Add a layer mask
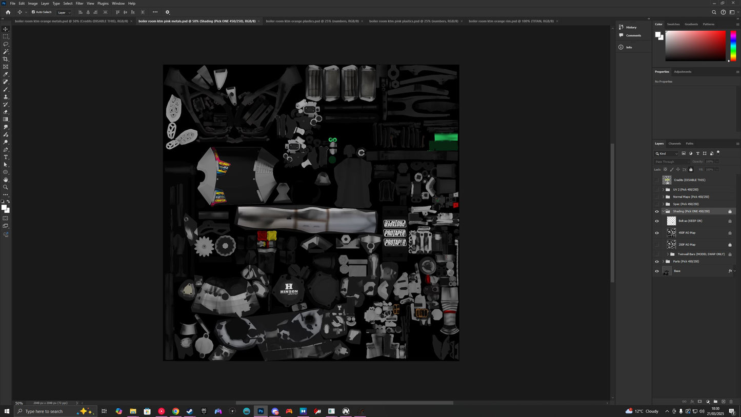This screenshot has width=741, height=417. point(700,402)
